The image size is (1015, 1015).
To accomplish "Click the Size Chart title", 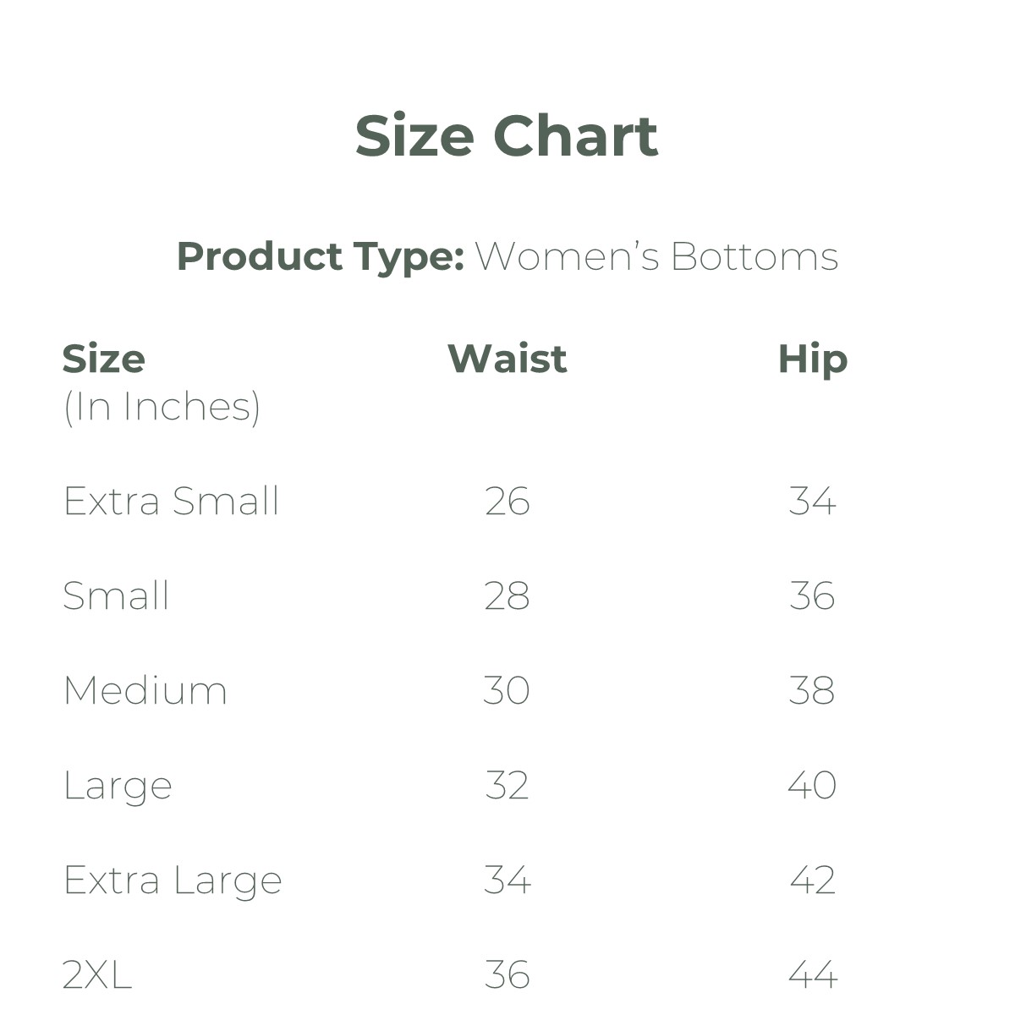I will (x=506, y=136).
